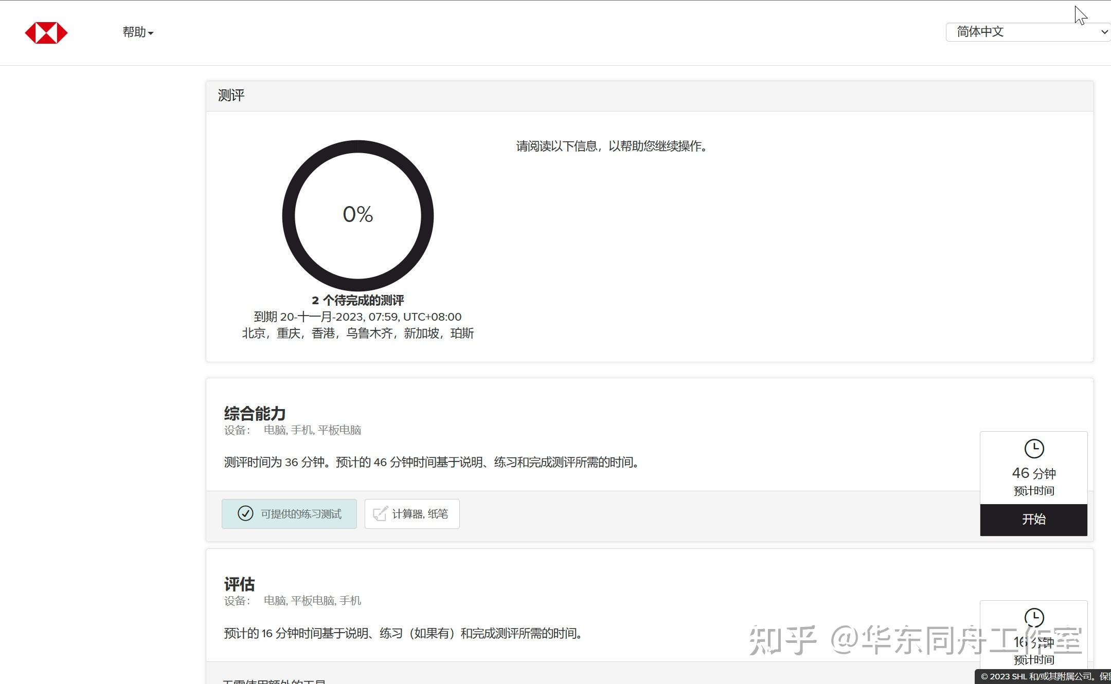
Task: Click the clock icon above 46 分钟
Action: click(1034, 448)
